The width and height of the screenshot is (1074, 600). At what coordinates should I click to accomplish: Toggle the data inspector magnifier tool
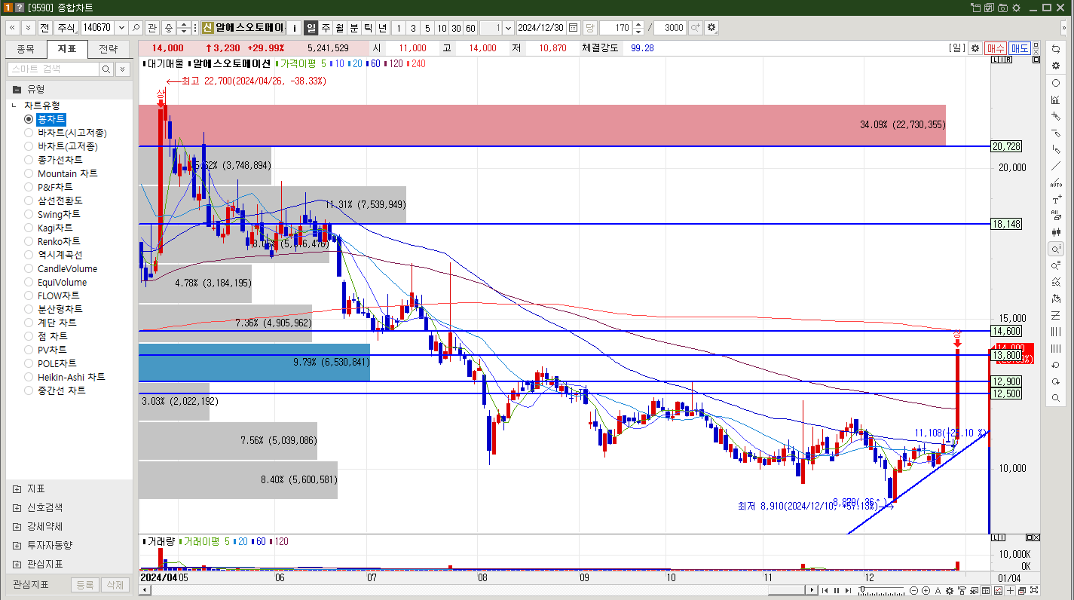[x=1056, y=249]
